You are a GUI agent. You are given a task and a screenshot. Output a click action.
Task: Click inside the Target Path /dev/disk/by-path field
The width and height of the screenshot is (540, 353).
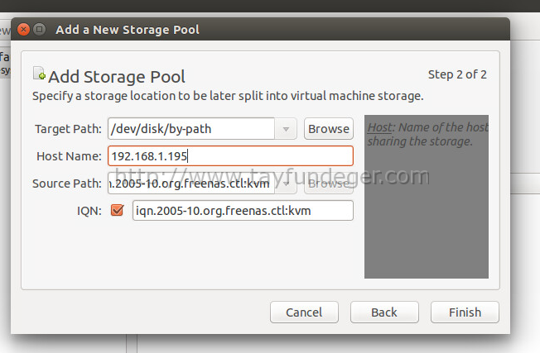click(191, 129)
